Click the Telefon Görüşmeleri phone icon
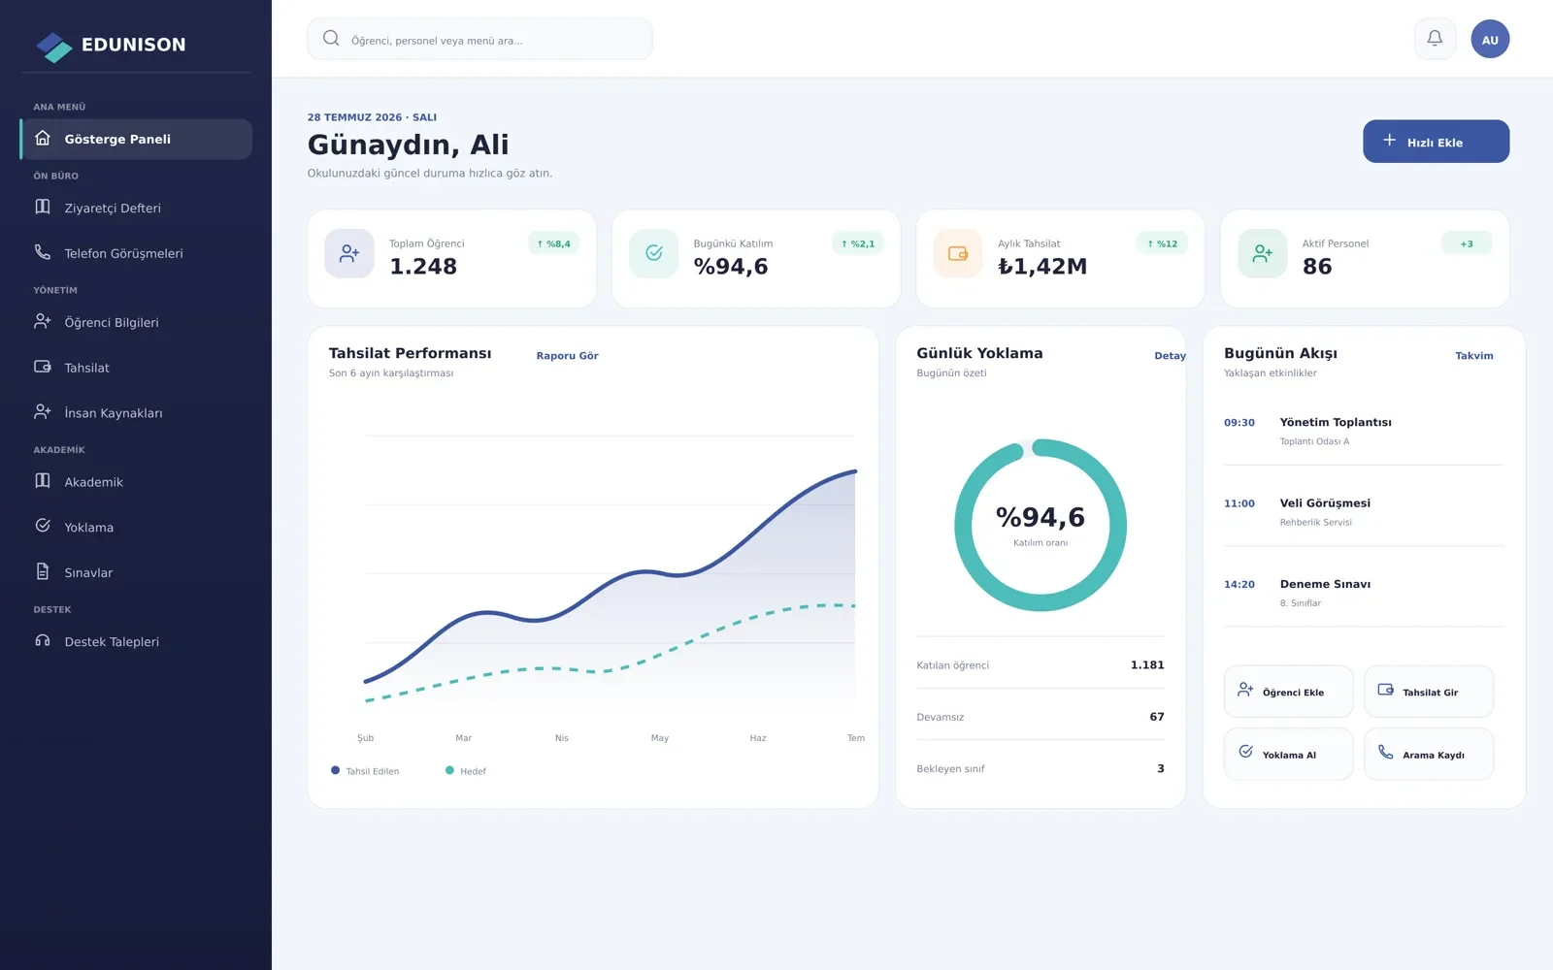 coord(43,252)
